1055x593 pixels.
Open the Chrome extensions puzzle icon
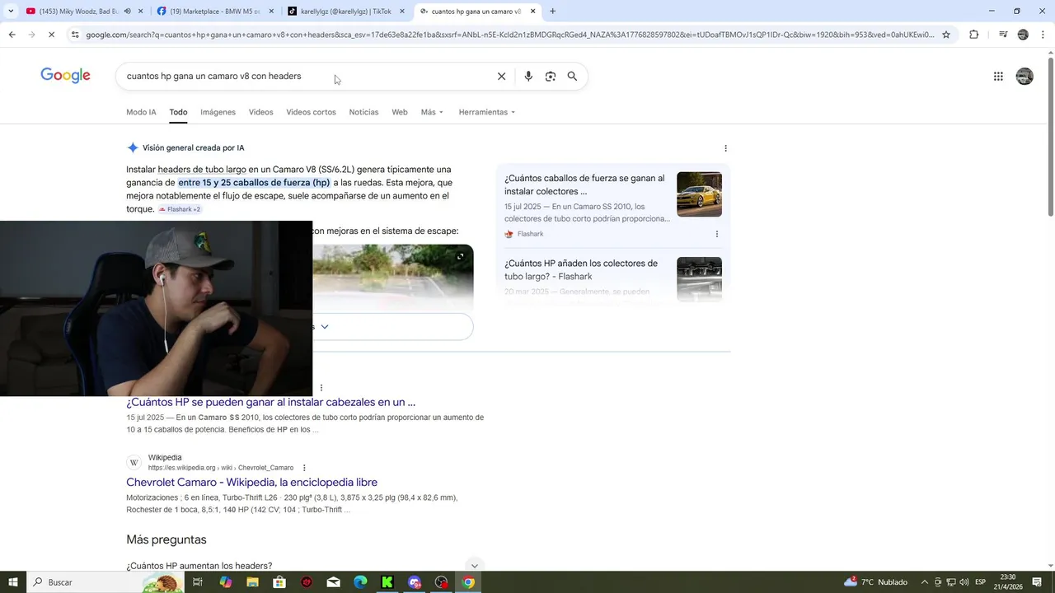[973, 35]
